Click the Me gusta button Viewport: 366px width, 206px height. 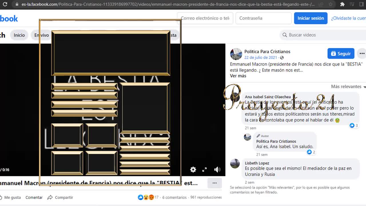[x=10, y=197]
